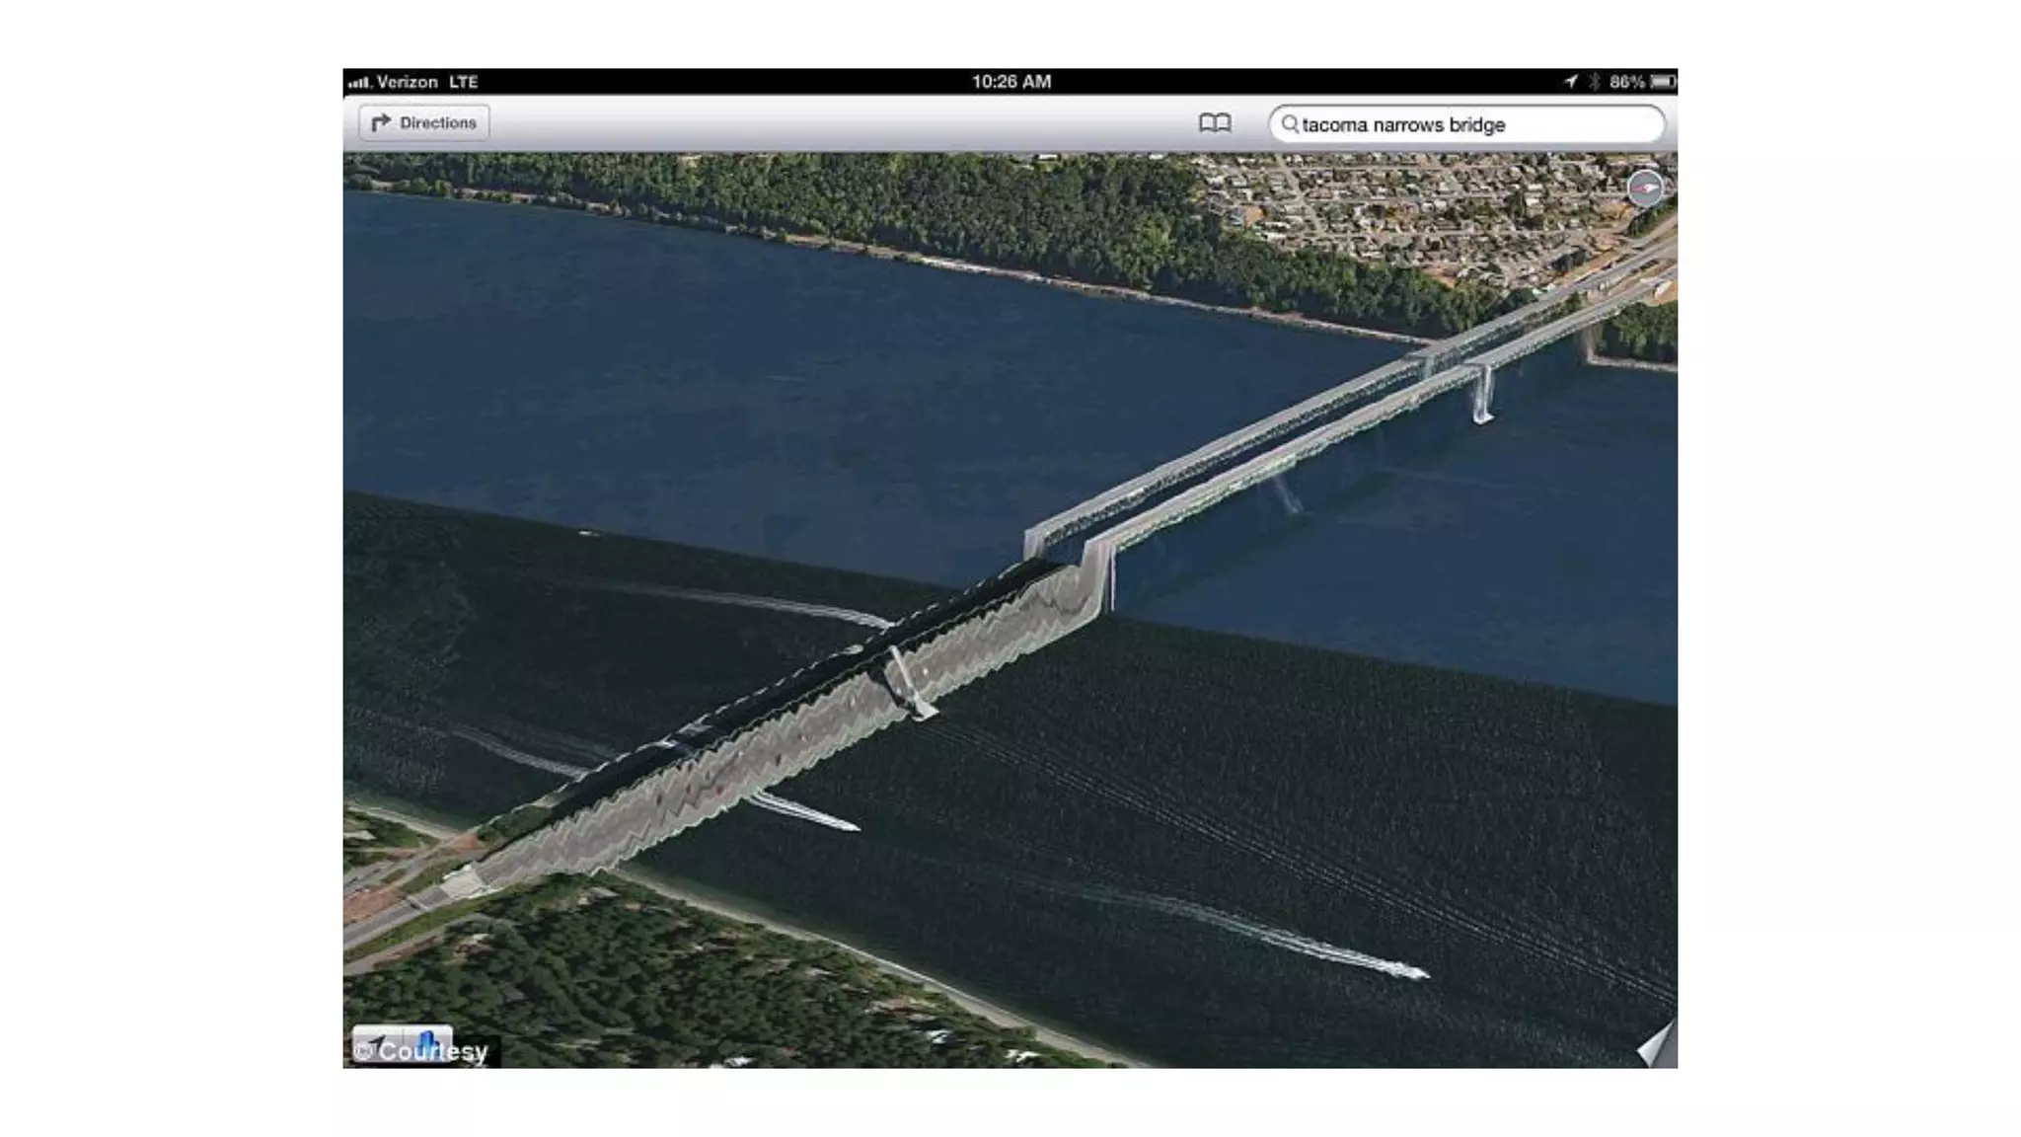Click the cellular signal bars indicator
The image size is (2021, 1137).
pyautogui.click(x=359, y=83)
